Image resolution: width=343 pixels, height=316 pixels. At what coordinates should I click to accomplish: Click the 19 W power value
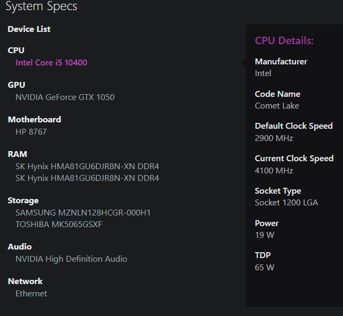(x=265, y=235)
